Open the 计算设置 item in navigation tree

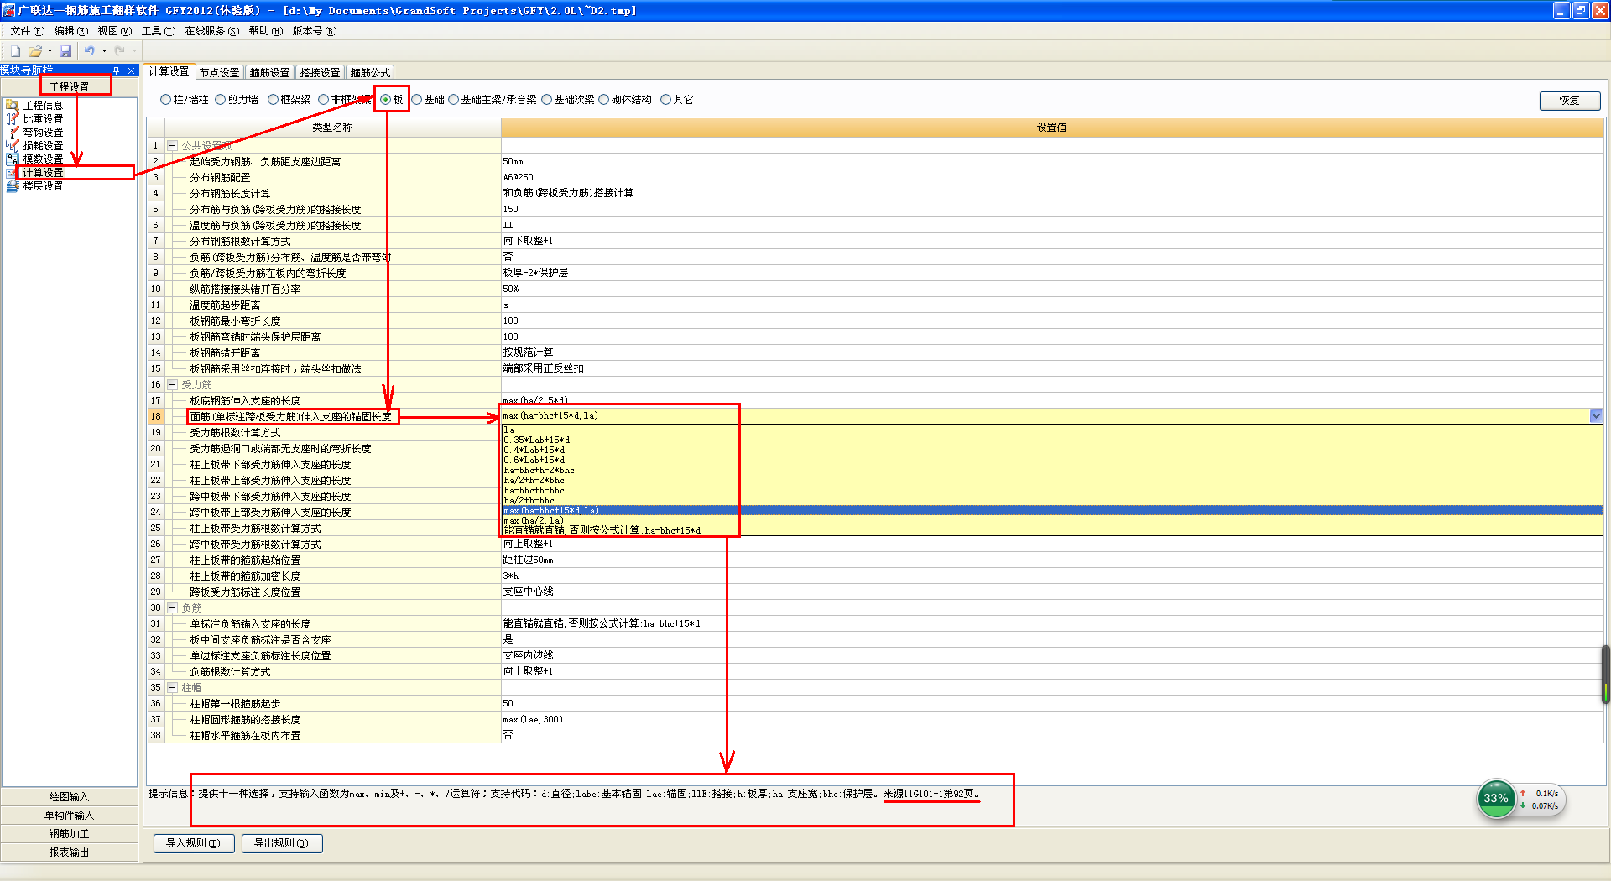(43, 172)
